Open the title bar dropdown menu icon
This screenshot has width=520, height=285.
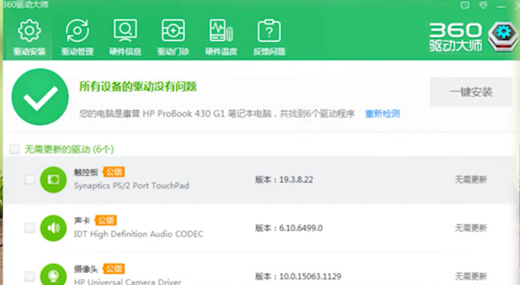484,5
